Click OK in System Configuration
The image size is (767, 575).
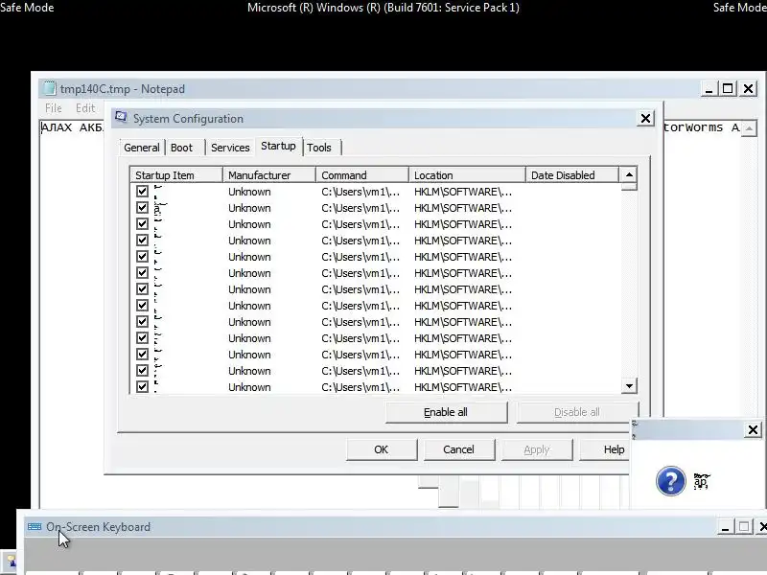click(382, 449)
